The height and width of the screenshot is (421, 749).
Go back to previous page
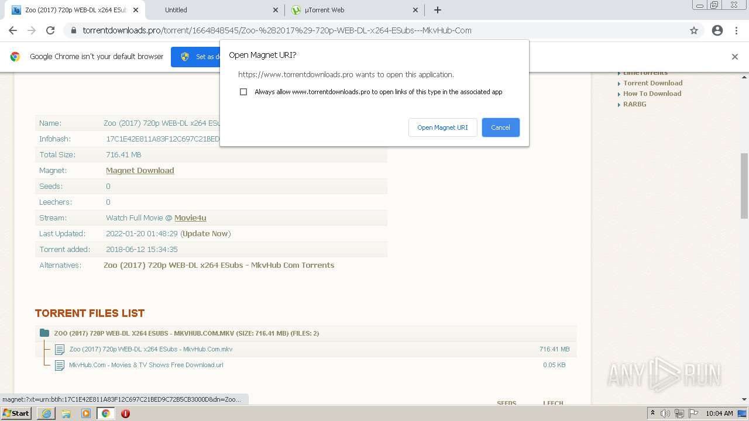click(x=13, y=30)
